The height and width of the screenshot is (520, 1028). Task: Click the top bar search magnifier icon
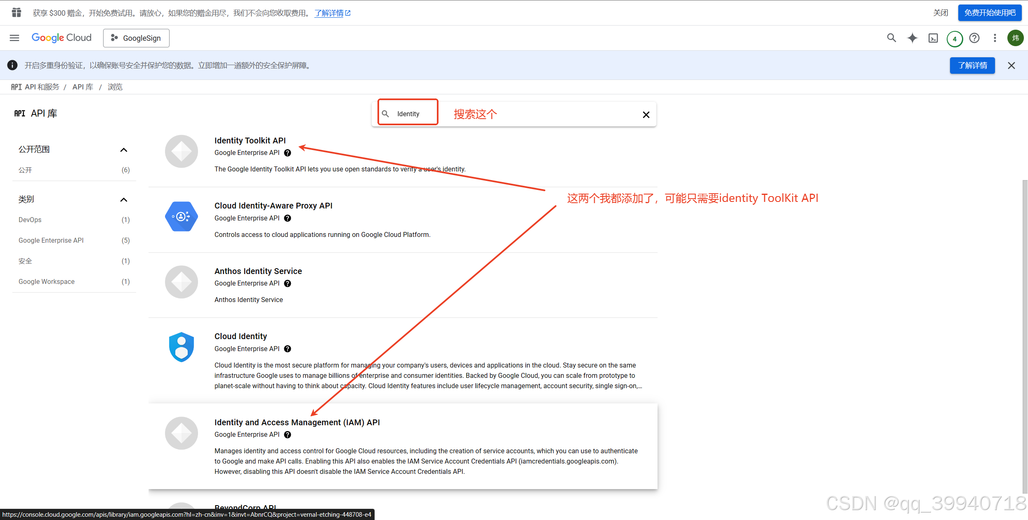coord(891,38)
